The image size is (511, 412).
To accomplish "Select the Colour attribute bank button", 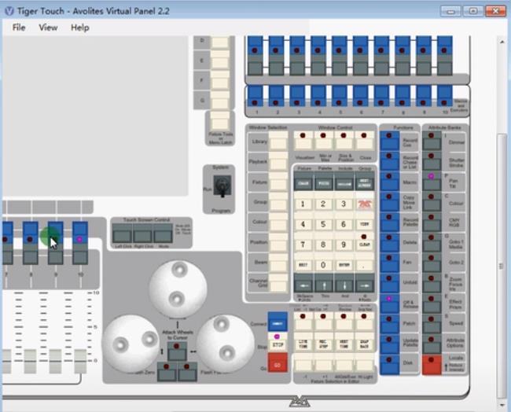I will 432,202.
